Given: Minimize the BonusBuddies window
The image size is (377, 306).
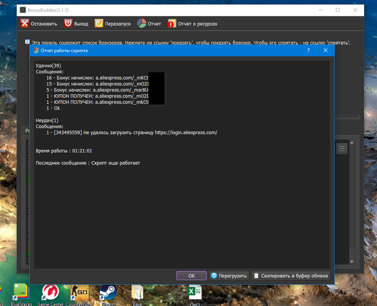Looking at the screenshot, I should [x=321, y=10].
